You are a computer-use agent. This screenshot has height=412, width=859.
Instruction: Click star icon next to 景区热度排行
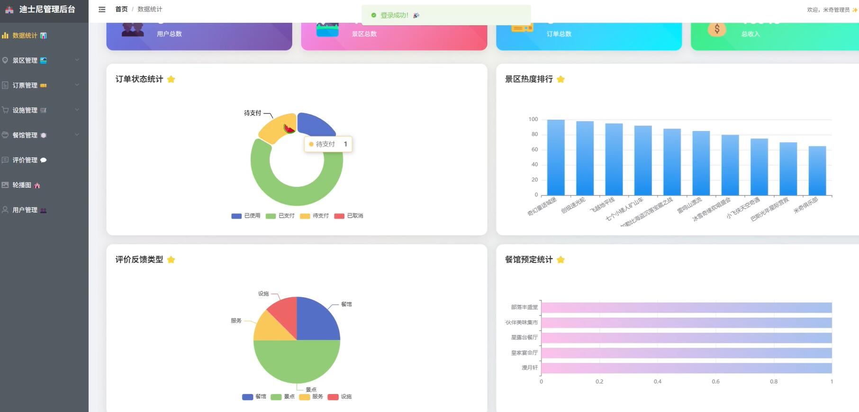[561, 79]
